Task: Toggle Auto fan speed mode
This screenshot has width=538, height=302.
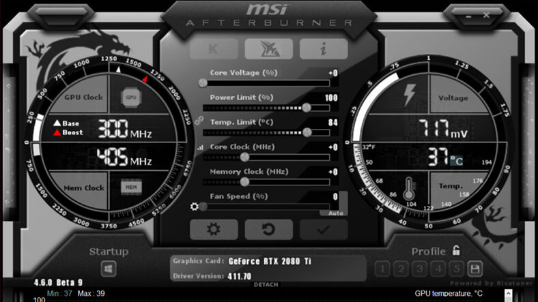Action: point(336,213)
